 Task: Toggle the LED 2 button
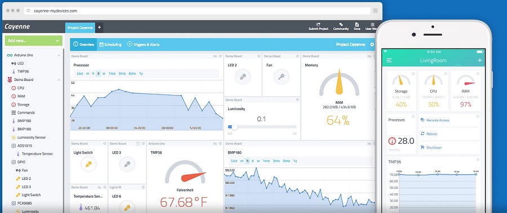pyautogui.click(x=243, y=77)
